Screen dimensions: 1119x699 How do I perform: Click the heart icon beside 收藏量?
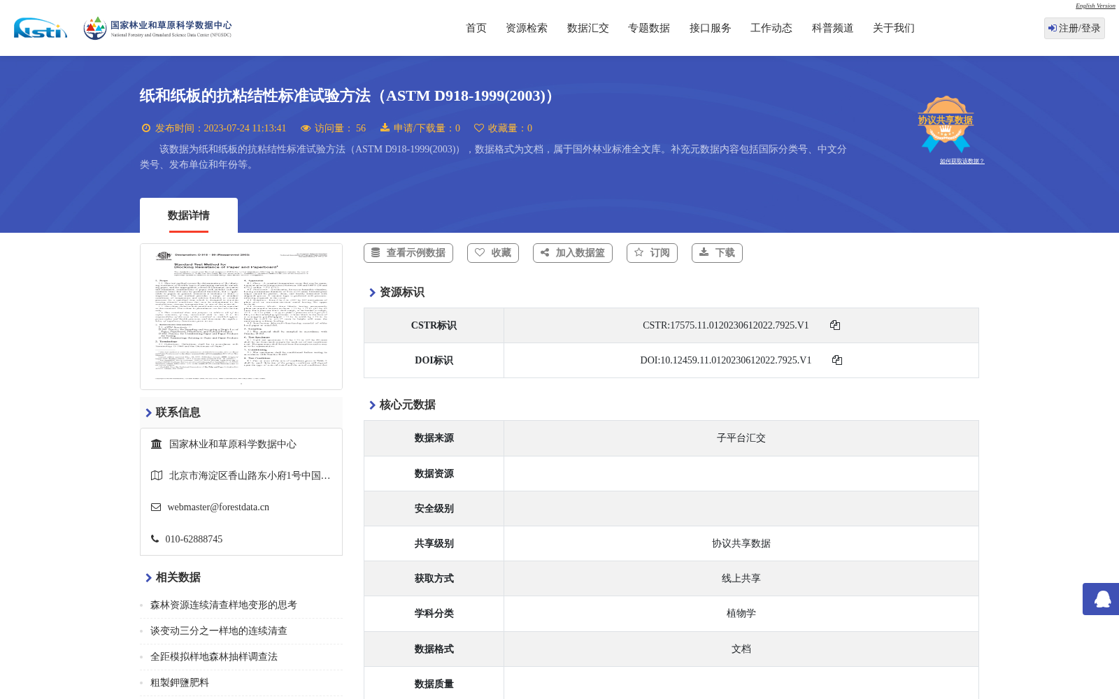[x=479, y=128]
